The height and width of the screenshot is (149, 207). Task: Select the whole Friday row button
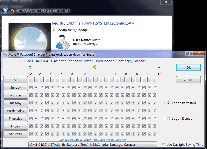pos(16,126)
